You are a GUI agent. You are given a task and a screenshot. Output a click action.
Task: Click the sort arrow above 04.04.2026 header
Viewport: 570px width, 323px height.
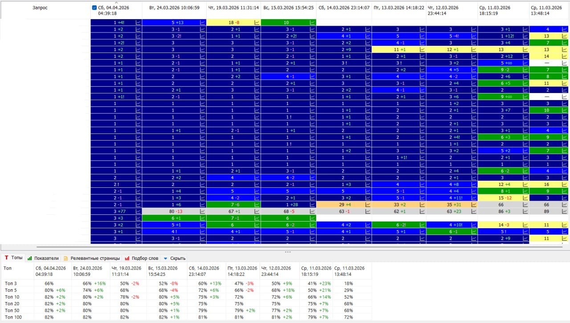pyautogui.click(x=116, y=3)
